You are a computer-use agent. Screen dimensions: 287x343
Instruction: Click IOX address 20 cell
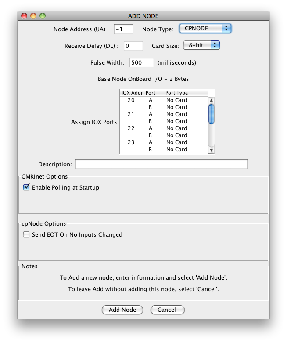(131, 100)
